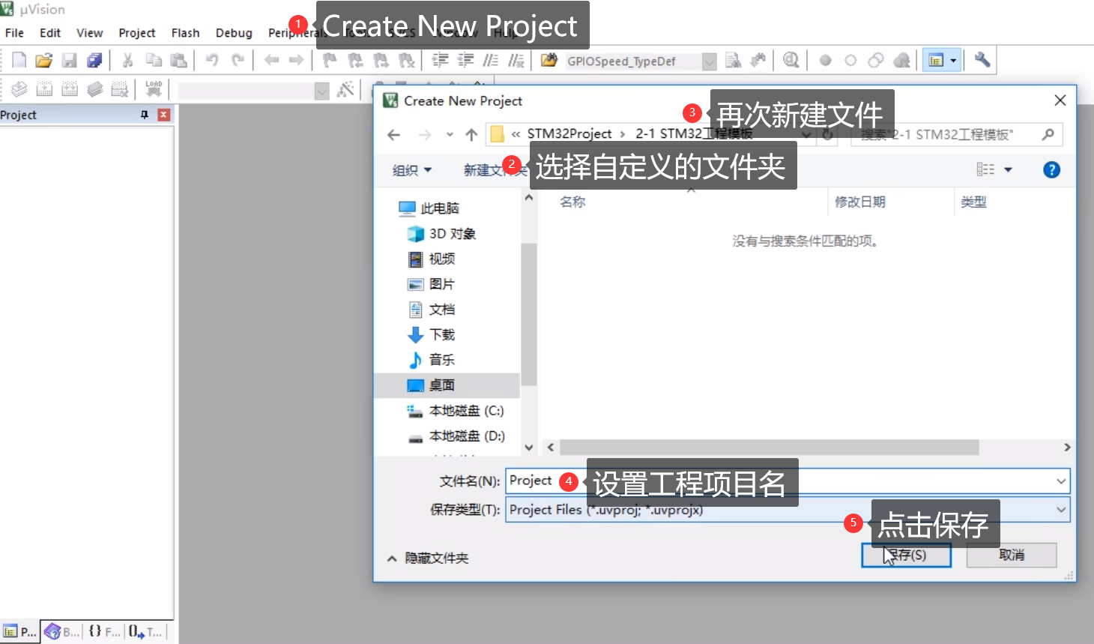Screen dimensions: 1094x644
Task: Click the navigation pane vertical scrollbar
Action: point(529,314)
